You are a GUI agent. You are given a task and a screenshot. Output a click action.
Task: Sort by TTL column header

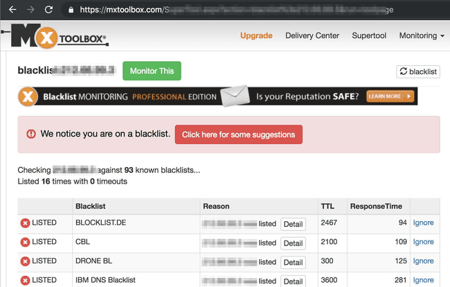click(x=327, y=207)
